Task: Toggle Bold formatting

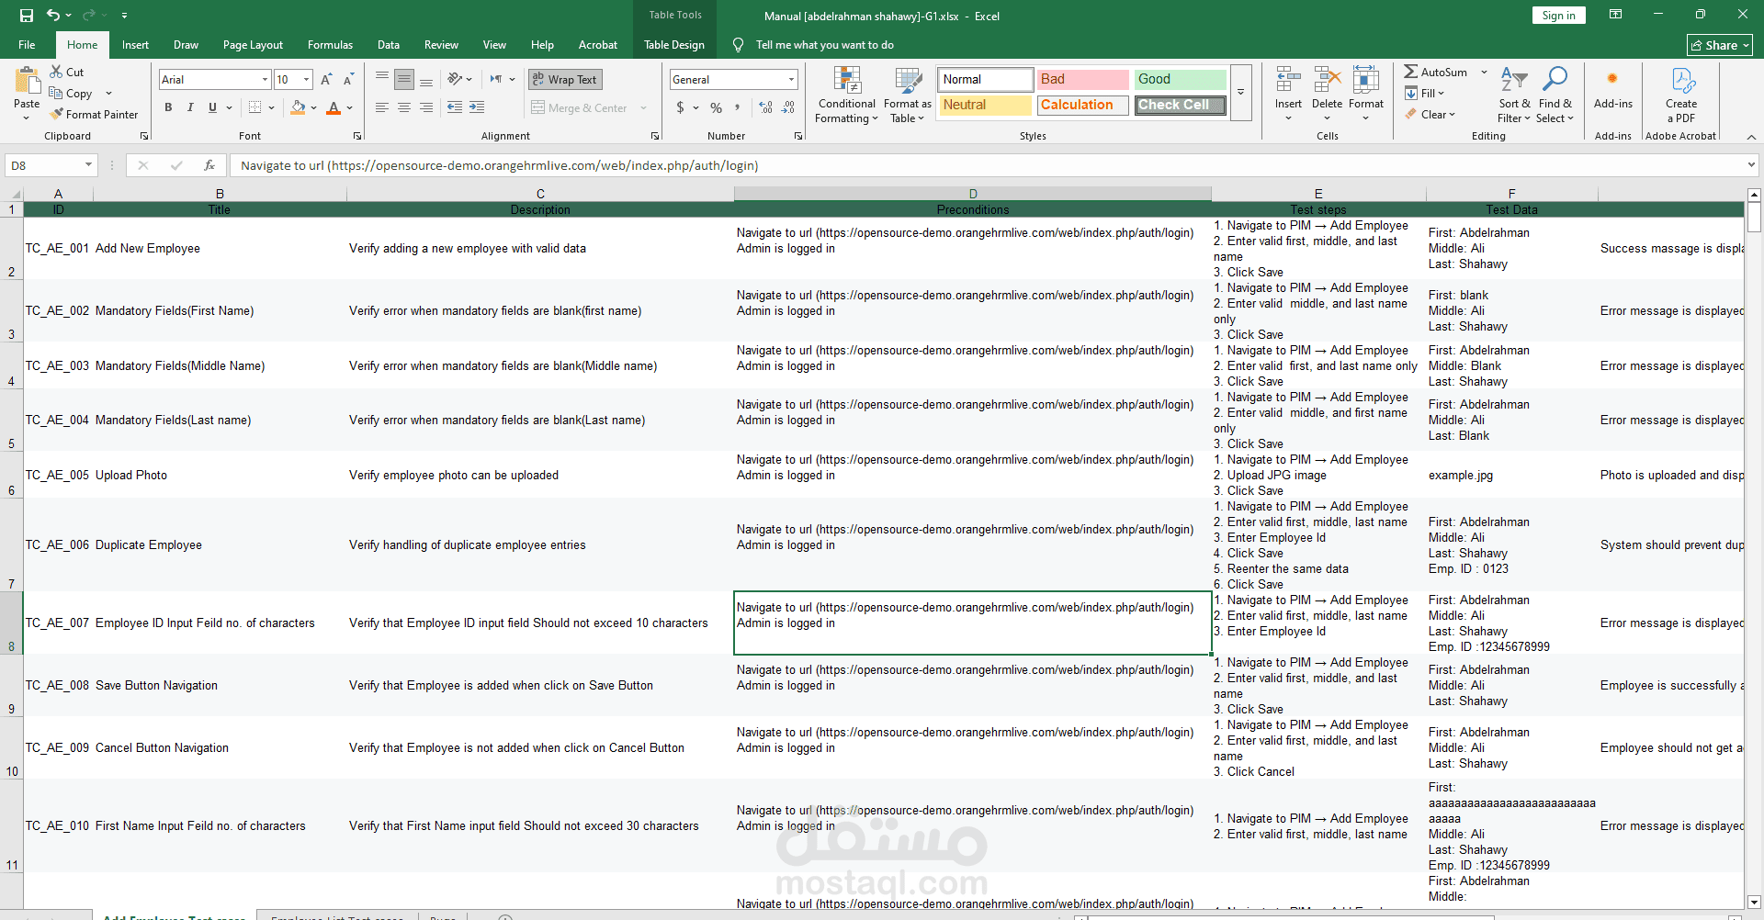Action: 168,107
